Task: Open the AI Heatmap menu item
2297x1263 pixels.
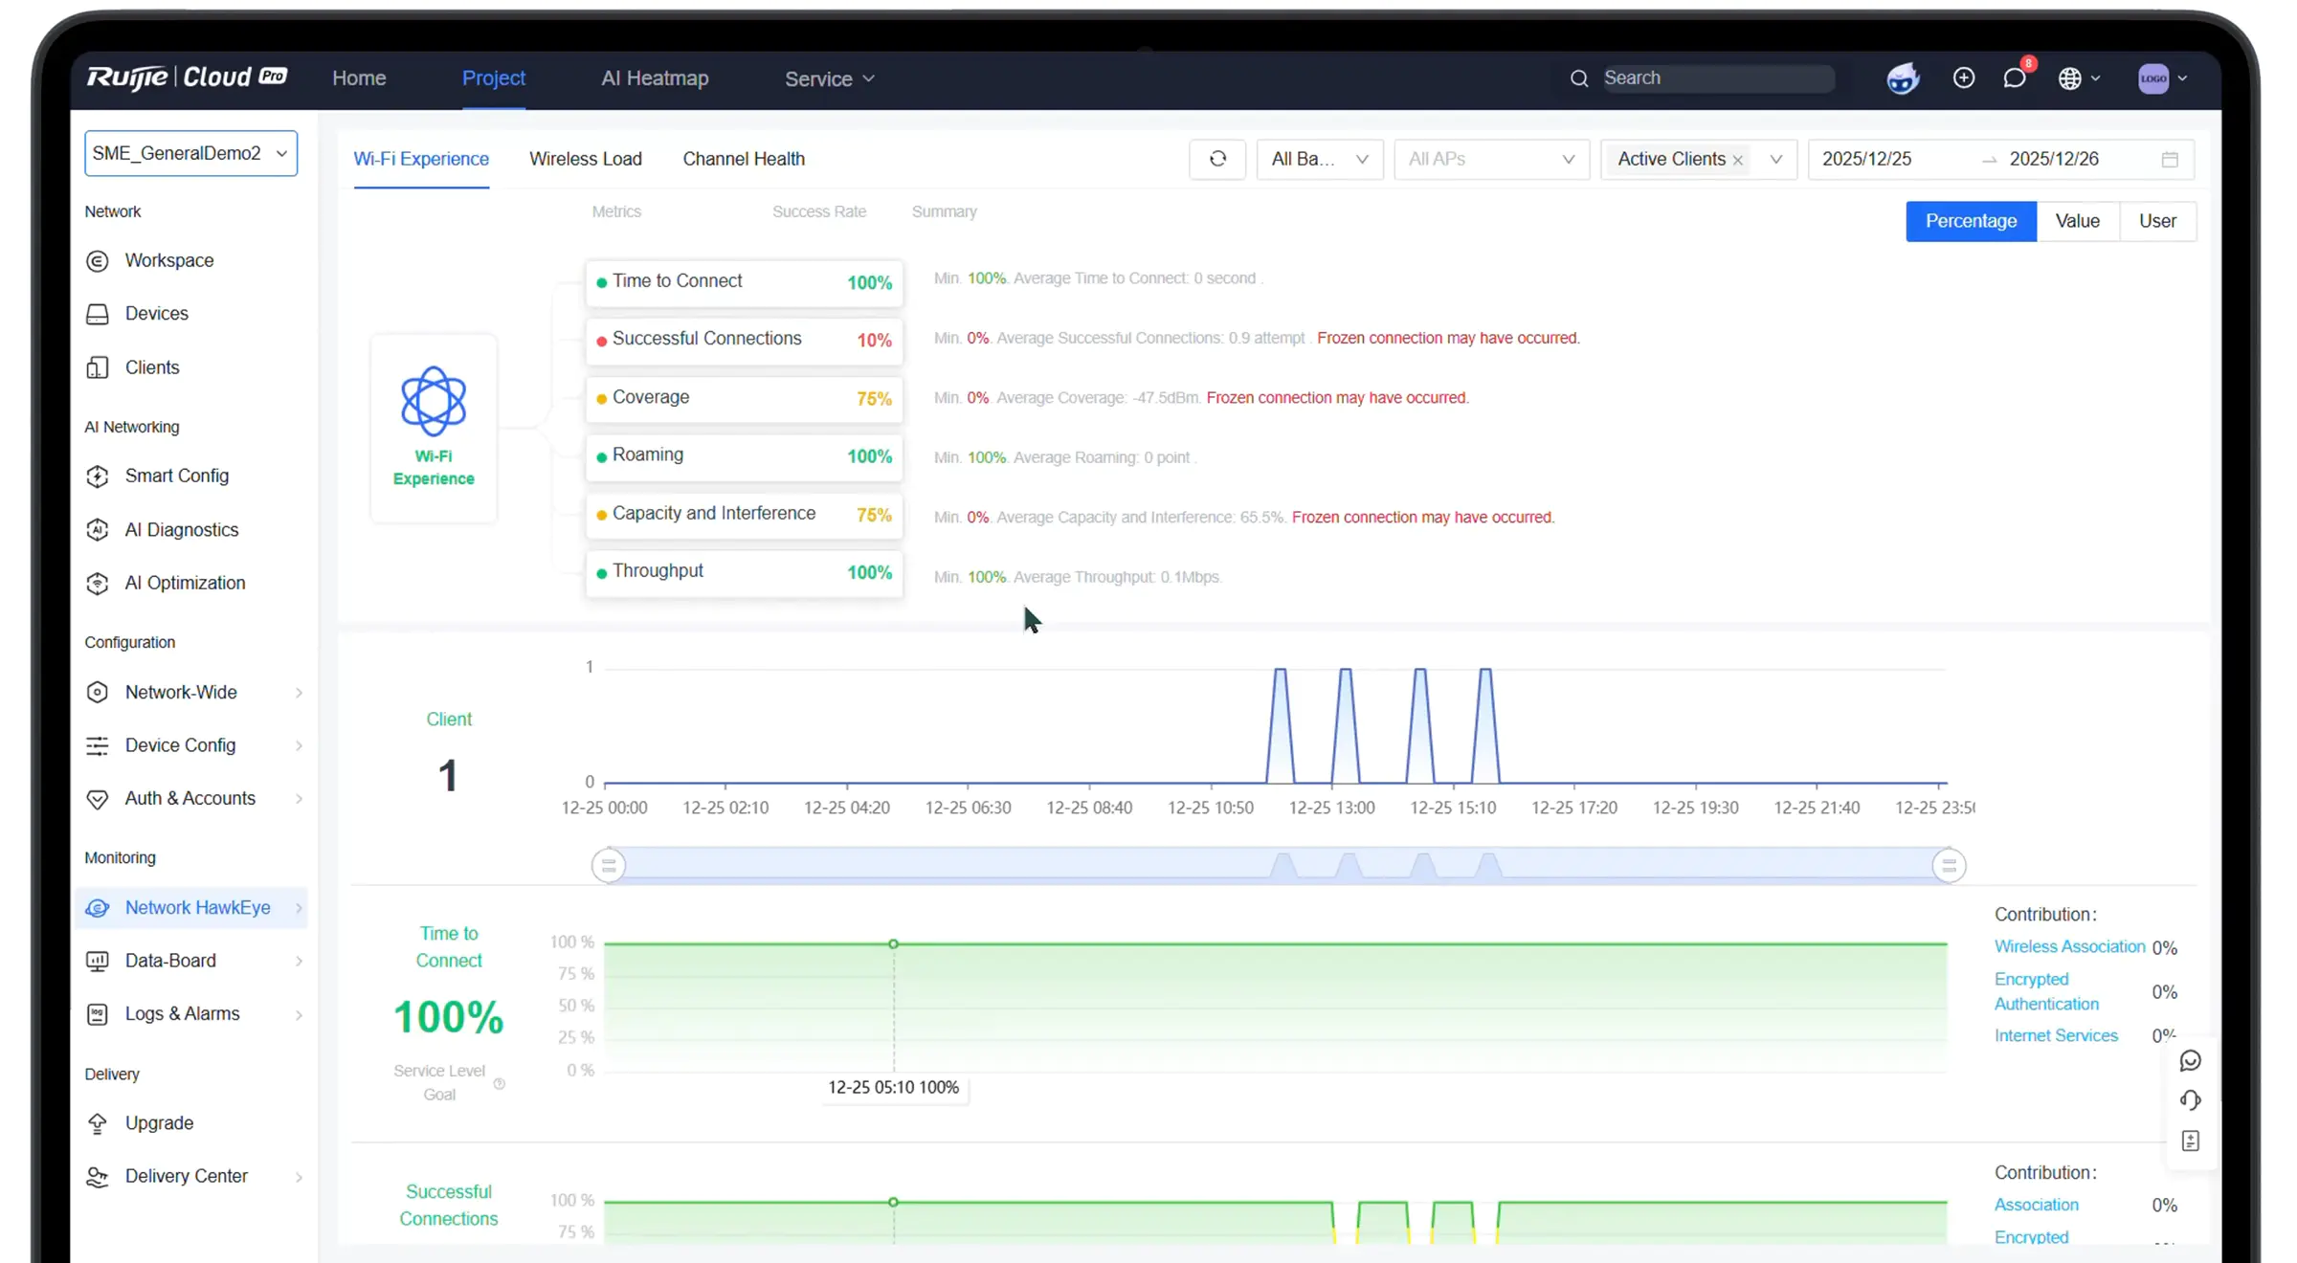Action: click(655, 78)
